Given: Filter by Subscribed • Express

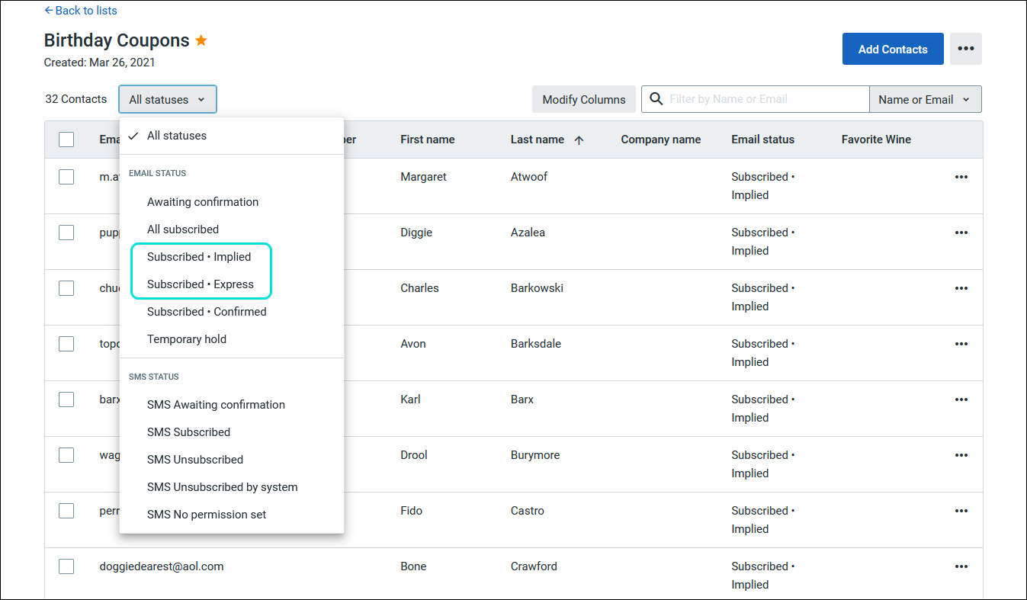Looking at the screenshot, I should 232,284.
